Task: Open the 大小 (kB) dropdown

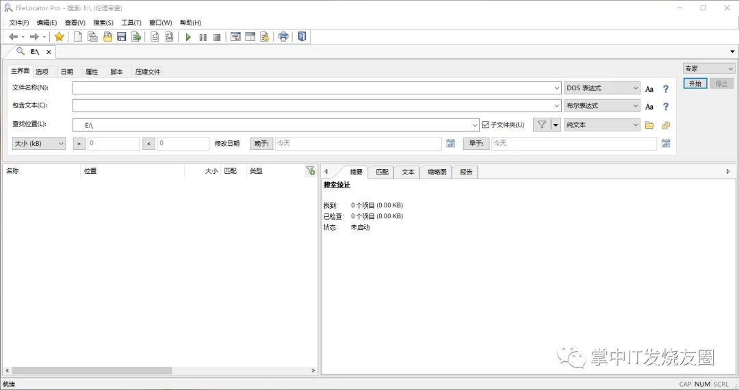Action: (38, 144)
